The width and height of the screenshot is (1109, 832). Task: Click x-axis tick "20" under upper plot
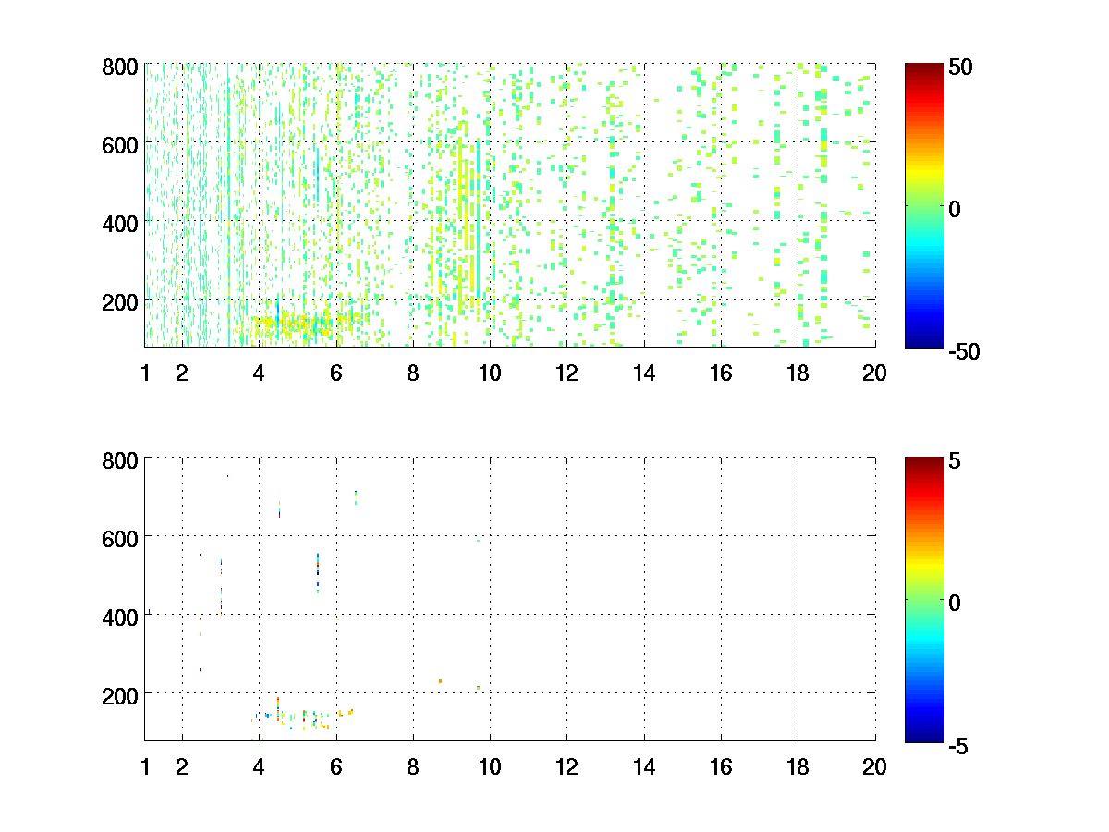pyautogui.click(x=874, y=373)
